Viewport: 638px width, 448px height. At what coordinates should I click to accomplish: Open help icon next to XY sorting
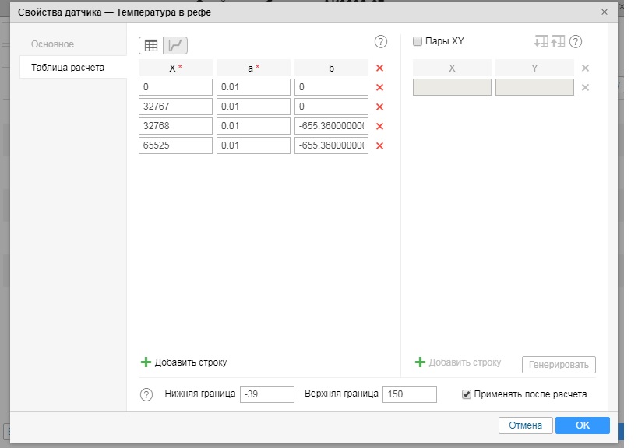(576, 42)
